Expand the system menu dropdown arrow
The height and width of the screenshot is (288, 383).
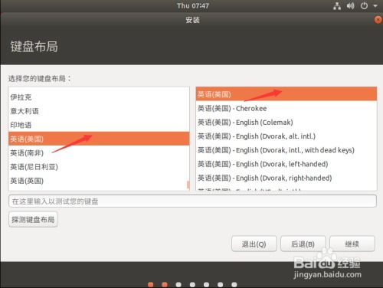(375, 6)
